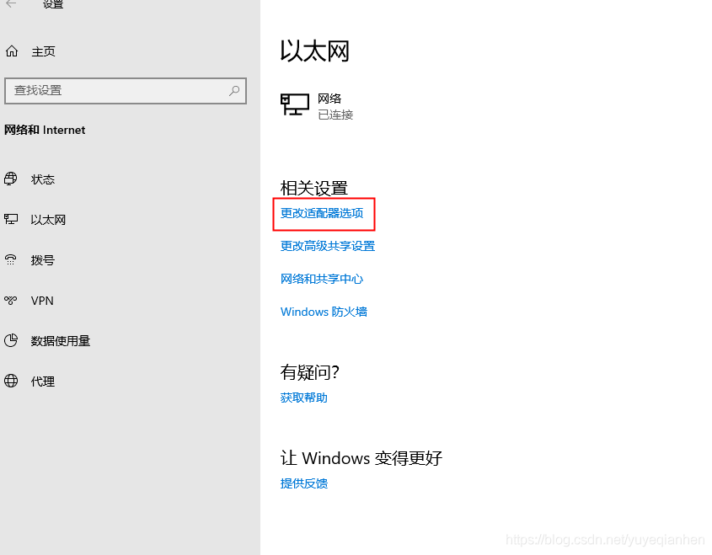The width and height of the screenshot is (712, 555).
Task: Open the 更改适配器选项 link
Action: [x=322, y=214]
